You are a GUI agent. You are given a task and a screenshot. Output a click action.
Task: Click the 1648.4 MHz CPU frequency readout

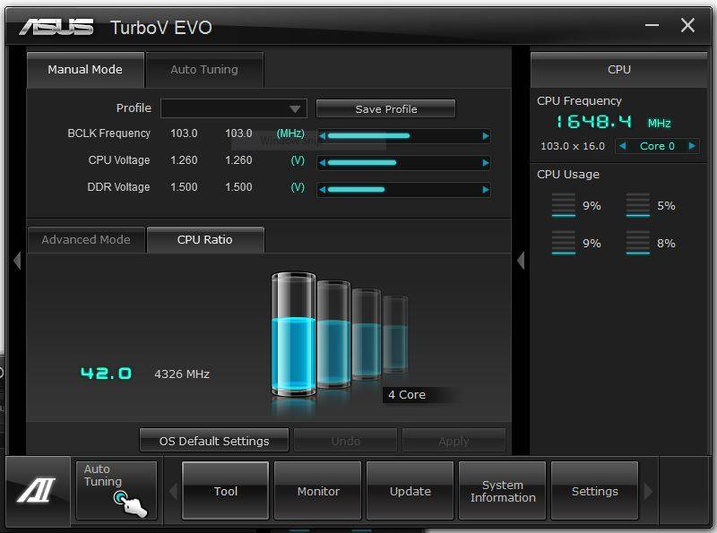coord(613,122)
